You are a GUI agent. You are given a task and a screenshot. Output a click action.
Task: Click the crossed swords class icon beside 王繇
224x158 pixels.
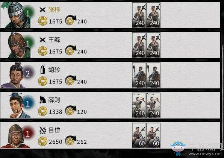coord(42,40)
